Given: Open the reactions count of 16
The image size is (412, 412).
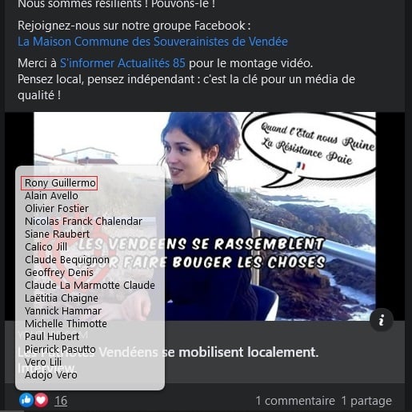Looking at the screenshot, I should tap(61, 401).
